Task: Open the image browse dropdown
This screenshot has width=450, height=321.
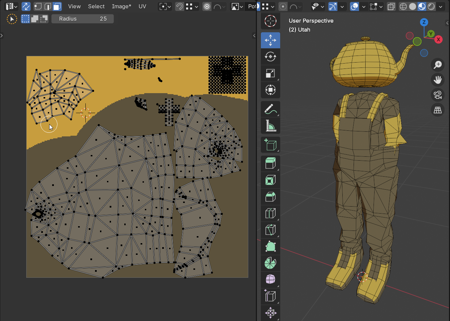Action: coord(237,6)
